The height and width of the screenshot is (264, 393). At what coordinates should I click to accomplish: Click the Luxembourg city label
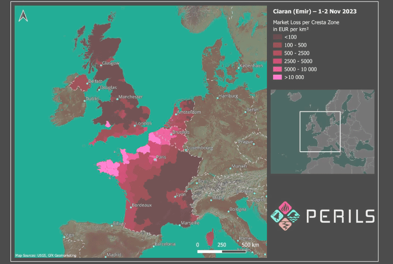tap(200, 148)
